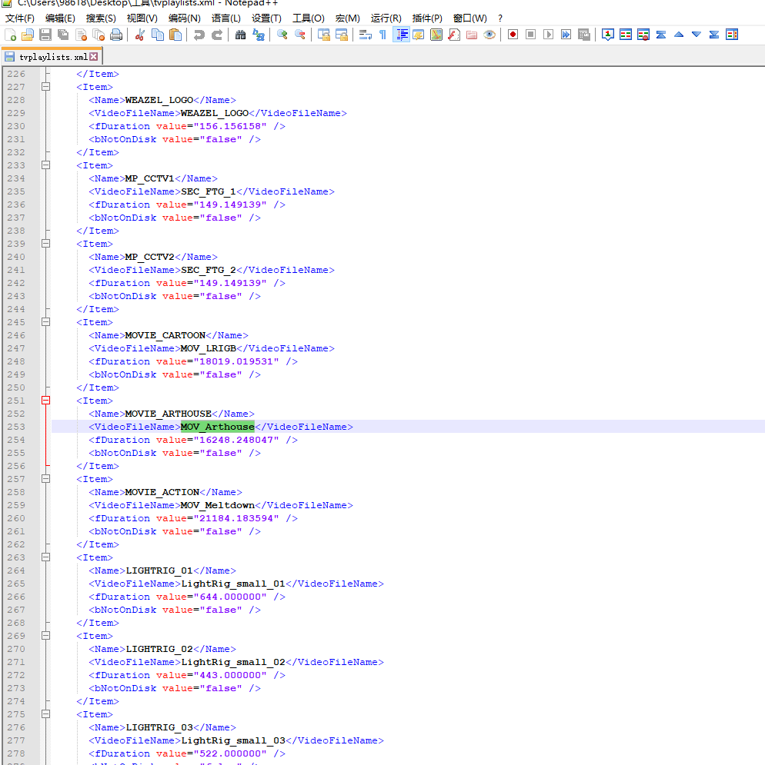Collapse the Item fold on line 257
This screenshot has width=765, height=765.
(x=46, y=479)
